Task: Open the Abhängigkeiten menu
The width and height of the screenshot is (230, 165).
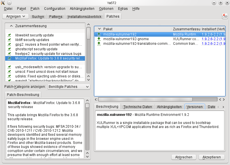Action: tap(82, 9)
